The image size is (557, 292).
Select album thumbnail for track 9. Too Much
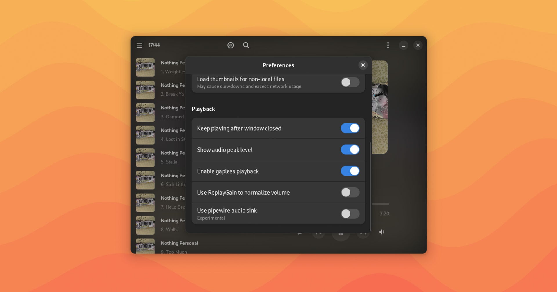tap(145, 246)
